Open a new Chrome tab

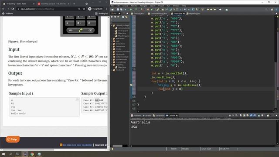click(x=74, y=4)
